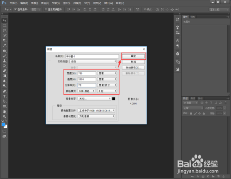The width and height of the screenshot is (231, 179).
Task: Toggle lock transparent pixels in Layers panel
Action: point(191,113)
